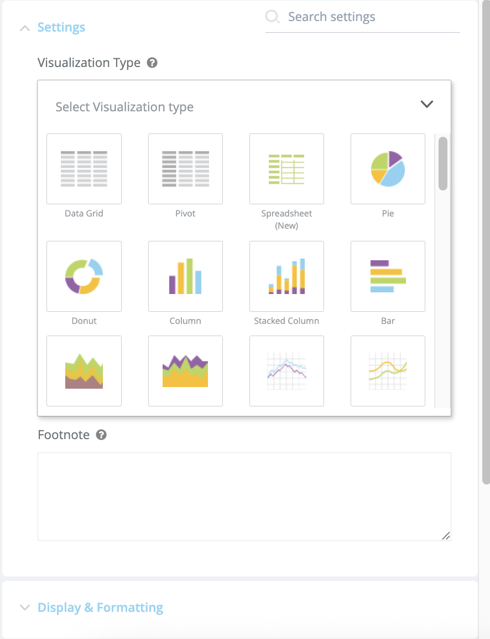Screen dimensions: 490x639
Task: Click the Data Grid label
Action: pyautogui.click(x=84, y=214)
